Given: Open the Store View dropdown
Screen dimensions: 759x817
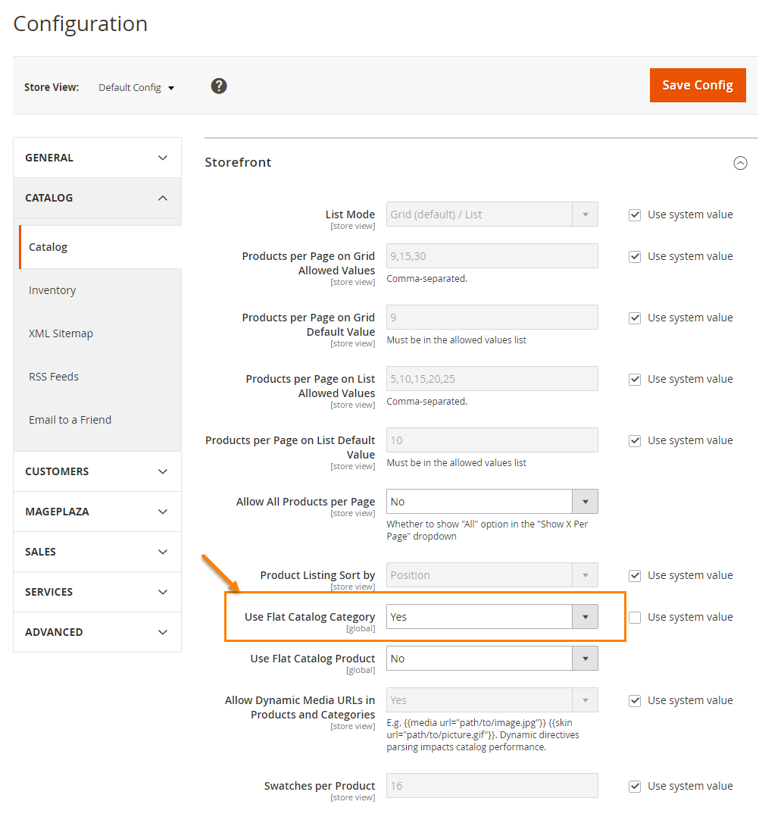Looking at the screenshot, I should (136, 86).
